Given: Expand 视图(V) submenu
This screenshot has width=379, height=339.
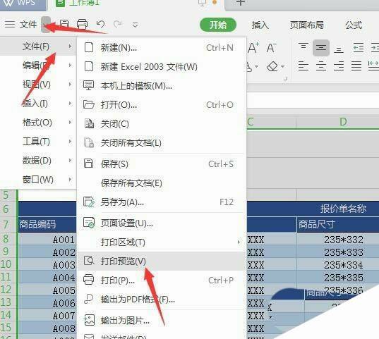Looking at the screenshot, I should [38, 85].
